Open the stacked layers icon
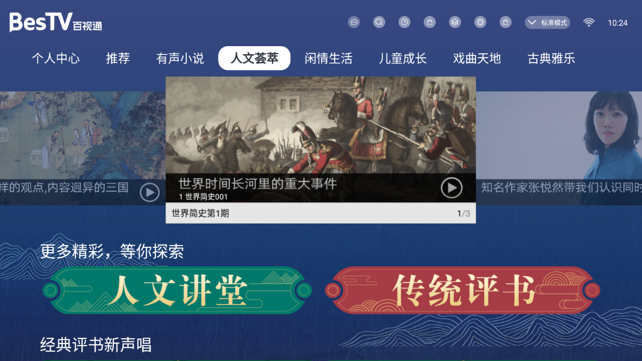The image size is (642, 361). point(455,22)
